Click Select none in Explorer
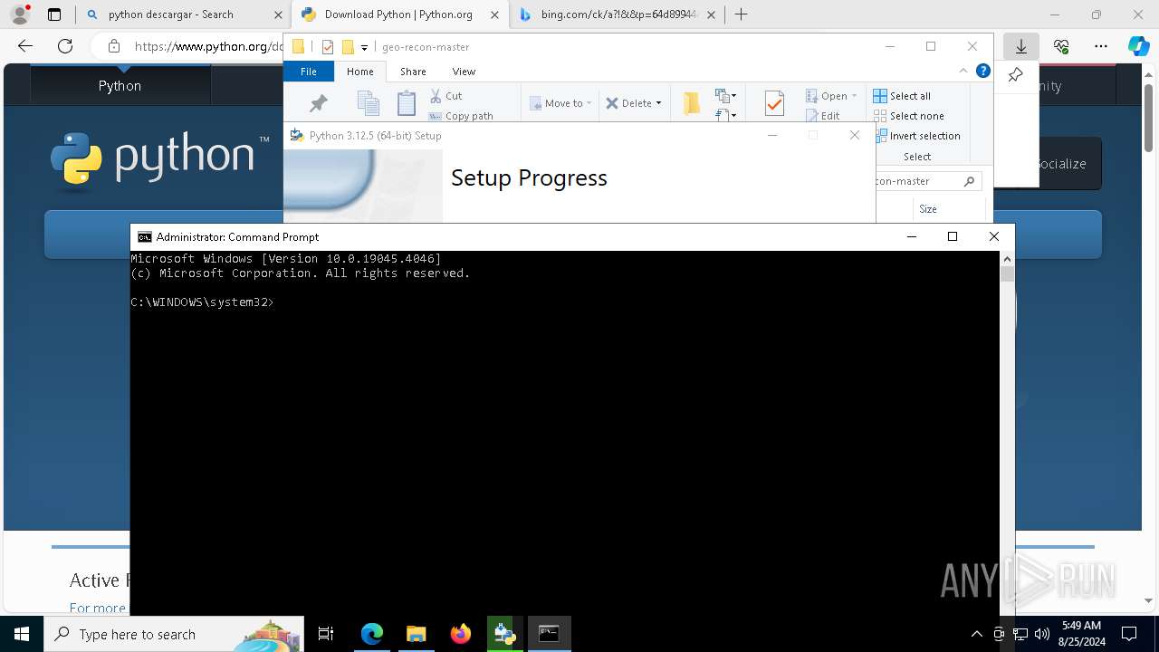1159x652 pixels. pos(909,116)
